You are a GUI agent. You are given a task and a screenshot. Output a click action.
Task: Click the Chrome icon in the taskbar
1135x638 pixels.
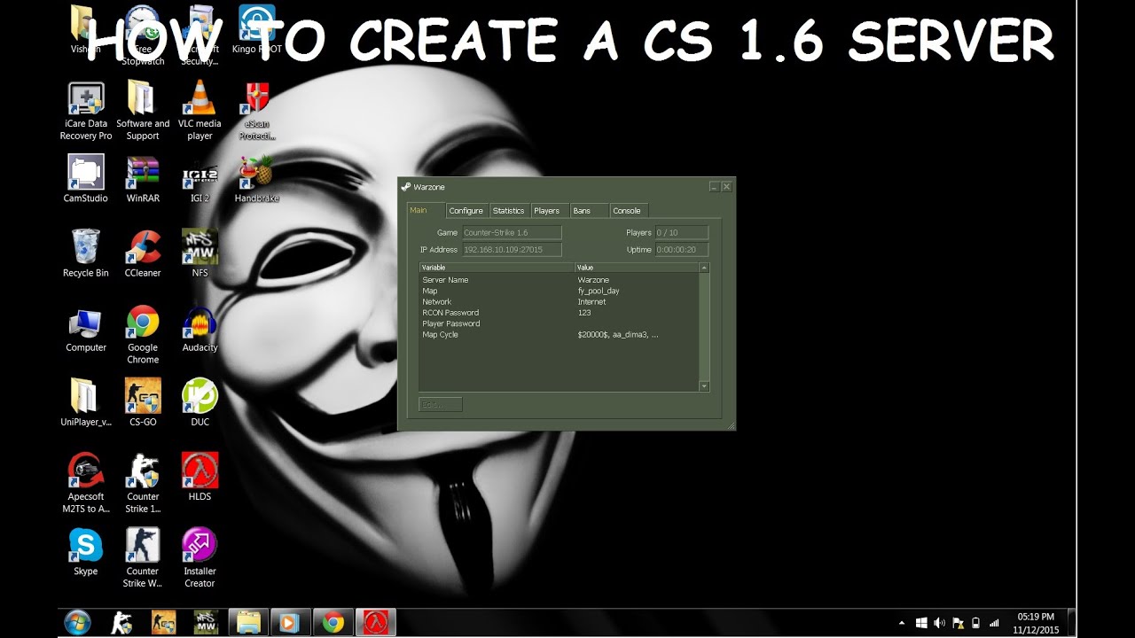pyautogui.click(x=333, y=623)
